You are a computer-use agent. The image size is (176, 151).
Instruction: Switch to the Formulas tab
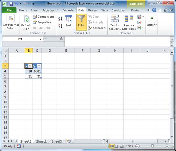coord(68,10)
